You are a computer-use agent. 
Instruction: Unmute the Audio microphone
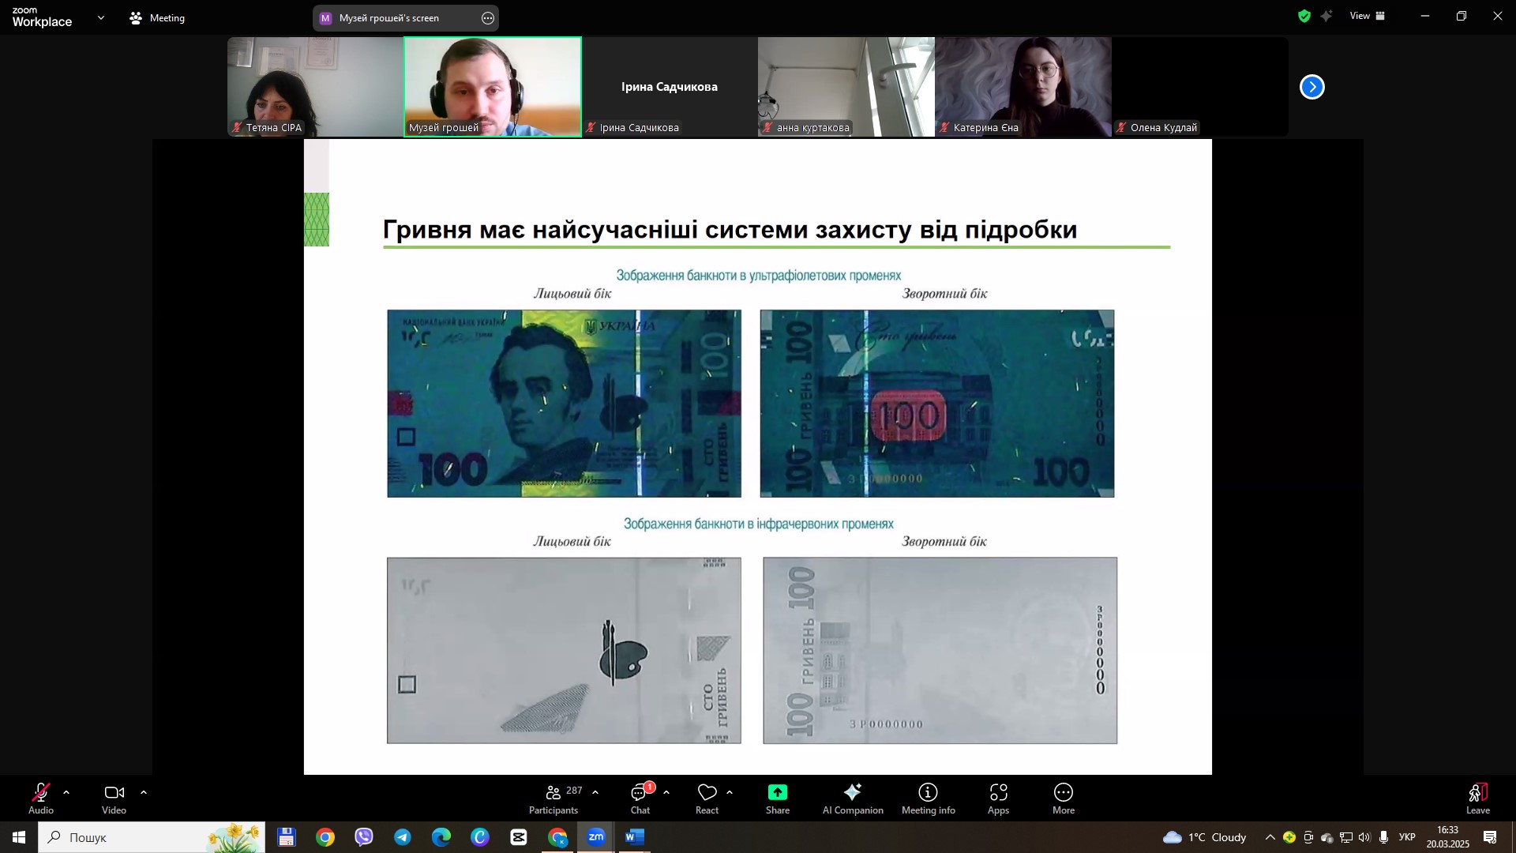(x=41, y=799)
